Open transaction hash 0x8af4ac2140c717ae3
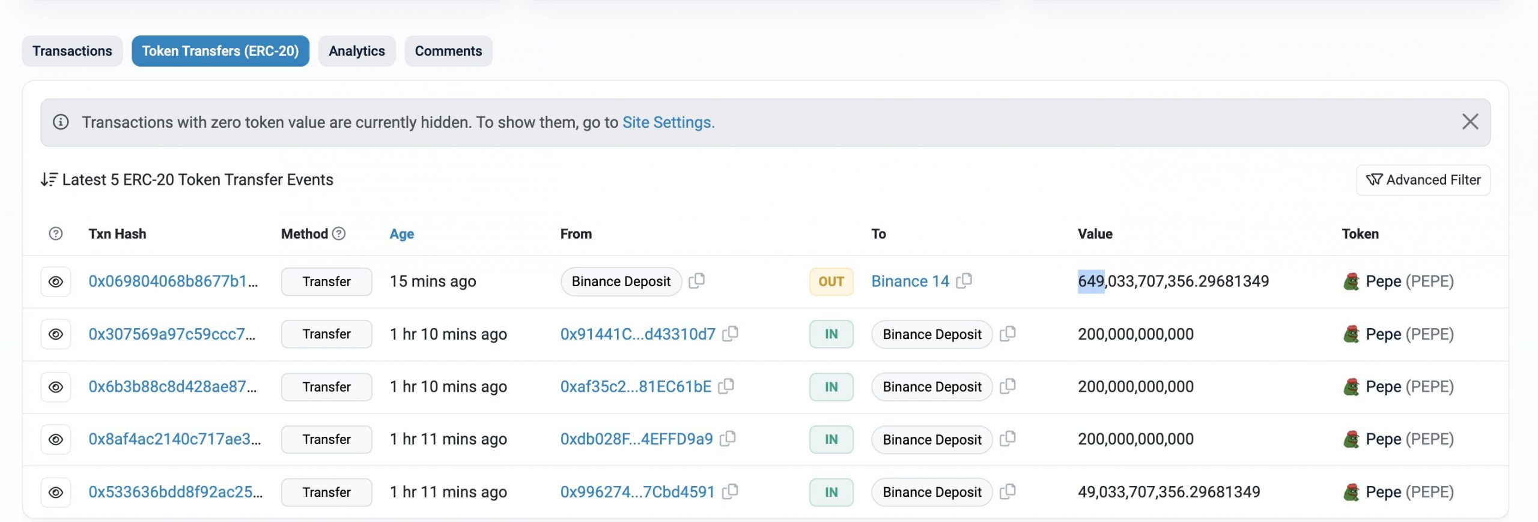The height and width of the screenshot is (522, 1538). (175, 439)
